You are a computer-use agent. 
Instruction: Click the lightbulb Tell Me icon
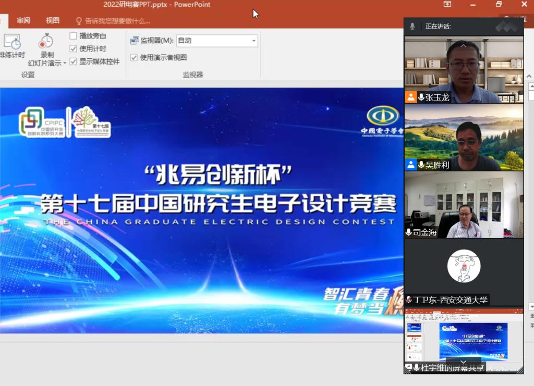[79, 21]
